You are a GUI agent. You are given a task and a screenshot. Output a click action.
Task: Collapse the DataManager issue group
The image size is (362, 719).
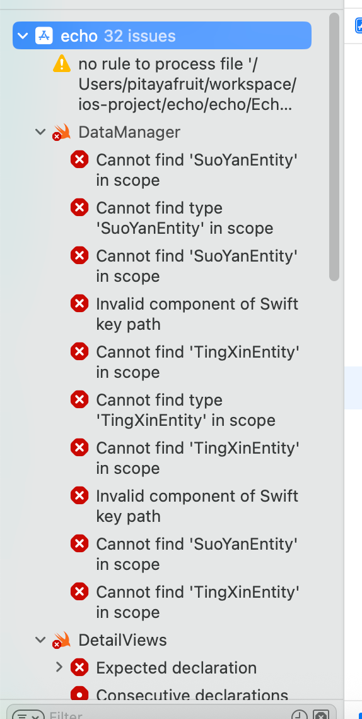point(40,132)
